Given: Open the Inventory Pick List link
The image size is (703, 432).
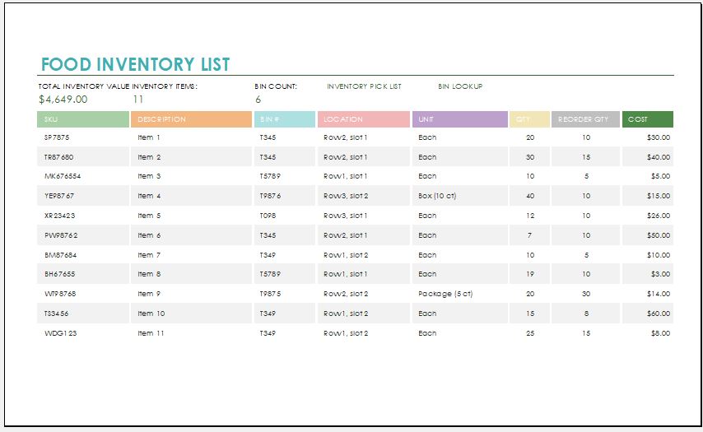Looking at the screenshot, I should coord(364,86).
